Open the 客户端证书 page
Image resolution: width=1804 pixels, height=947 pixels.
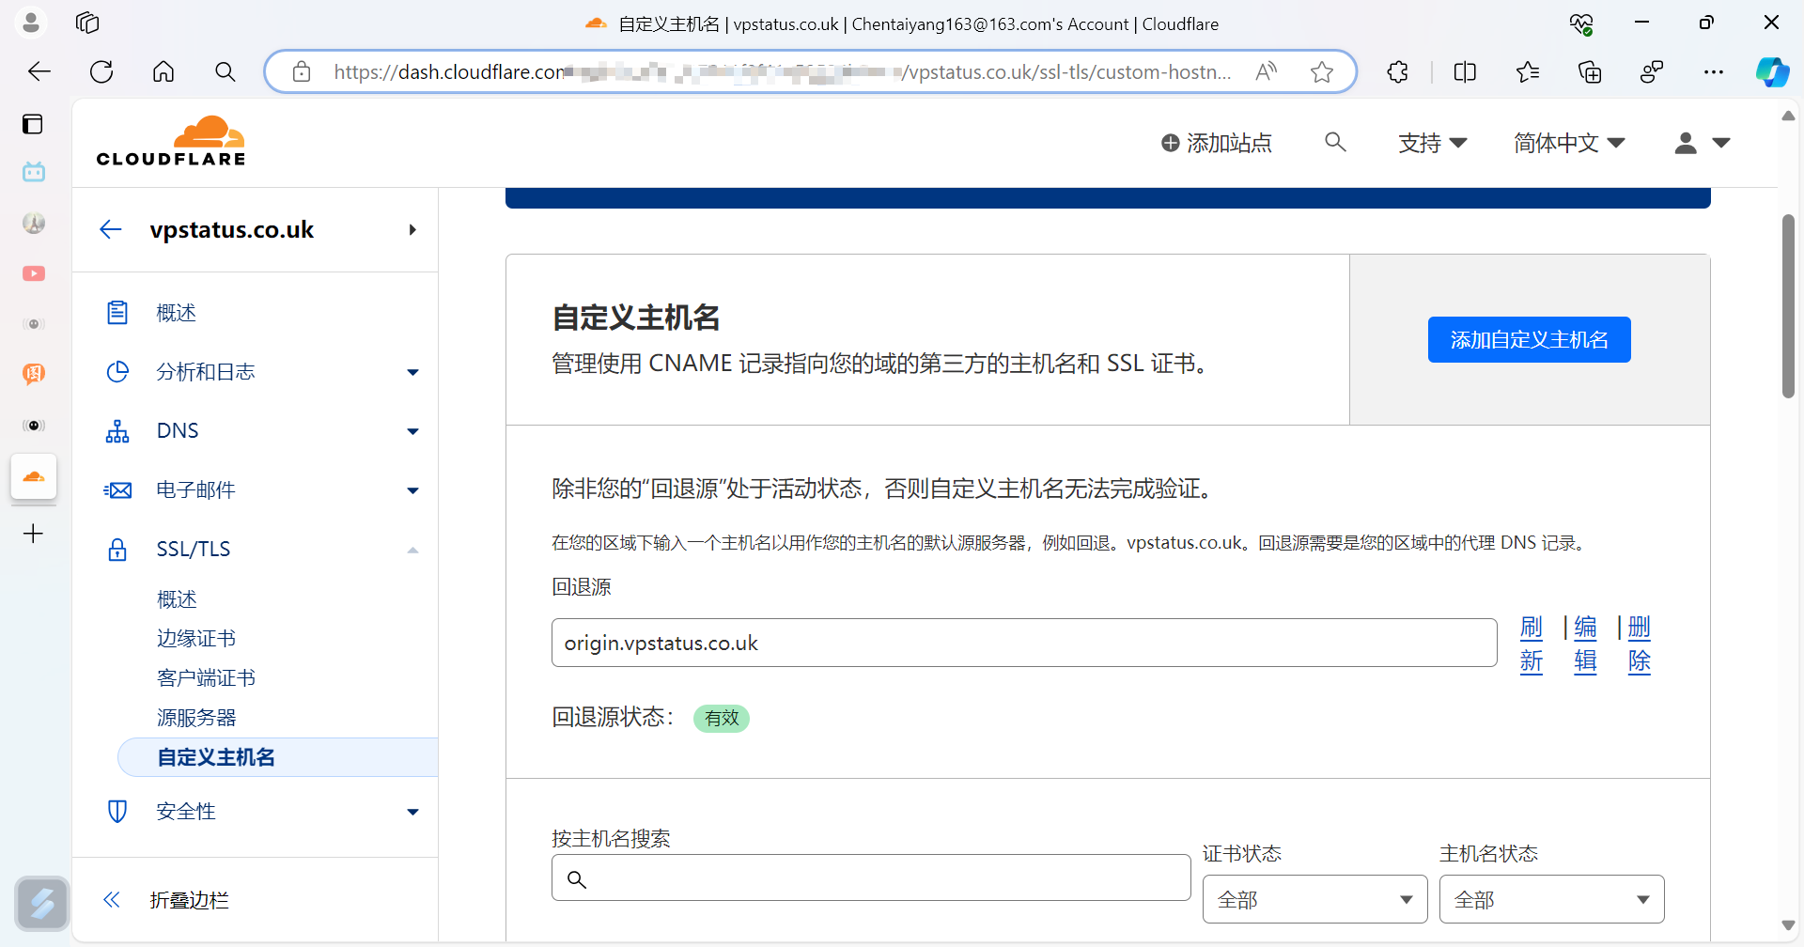click(x=206, y=678)
